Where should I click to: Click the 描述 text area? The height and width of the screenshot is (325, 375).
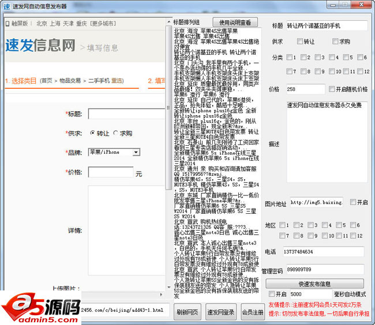(x=327, y=142)
